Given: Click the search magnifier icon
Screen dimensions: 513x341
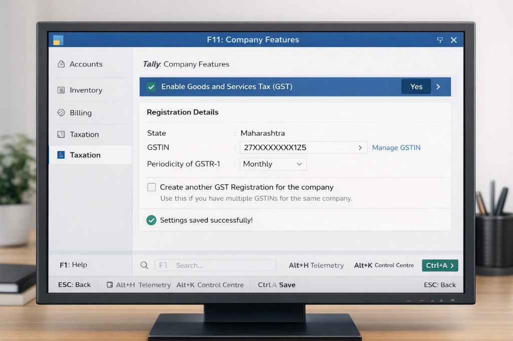Looking at the screenshot, I should click(x=144, y=265).
